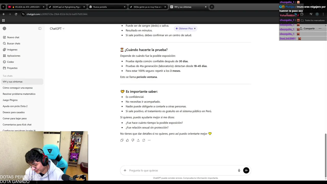The image size is (327, 184).
Task: Open the ChatGPT logo home icon
Action: pos(4,29)
